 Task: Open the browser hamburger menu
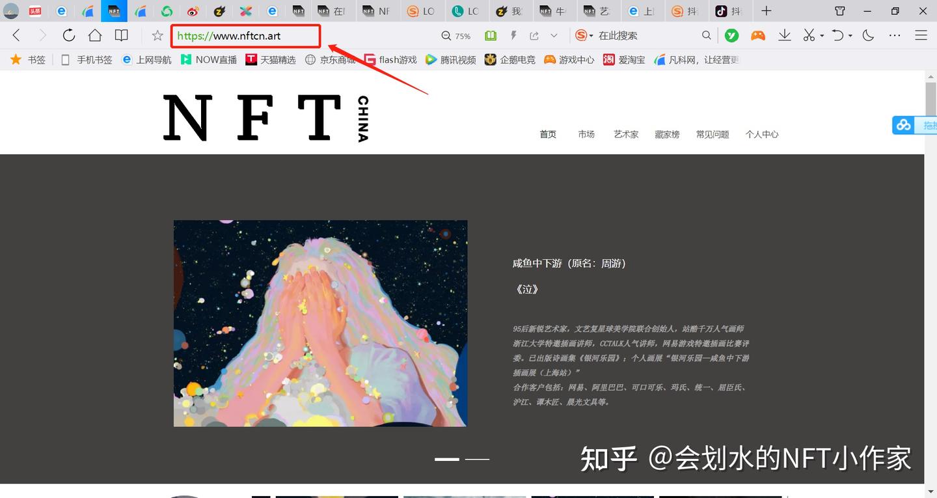point(921,35)
